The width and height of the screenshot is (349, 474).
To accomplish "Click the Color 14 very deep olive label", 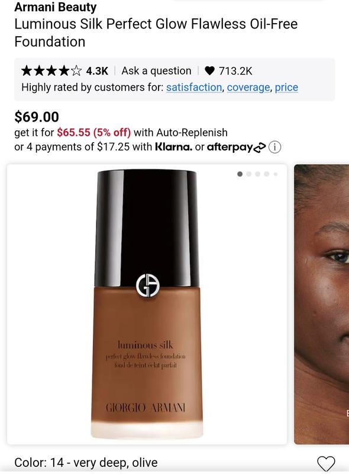I will [86, 463].
